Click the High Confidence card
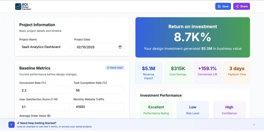This screenshot has height=132, width=264. point(229,110)
